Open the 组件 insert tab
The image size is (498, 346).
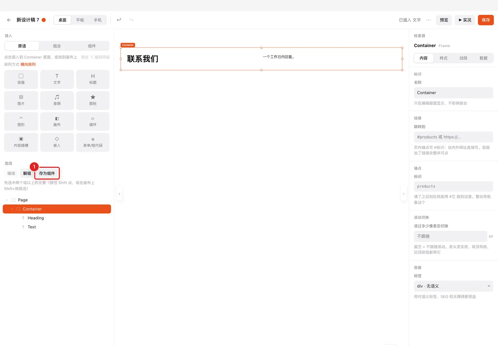click(x=92, y=46)
